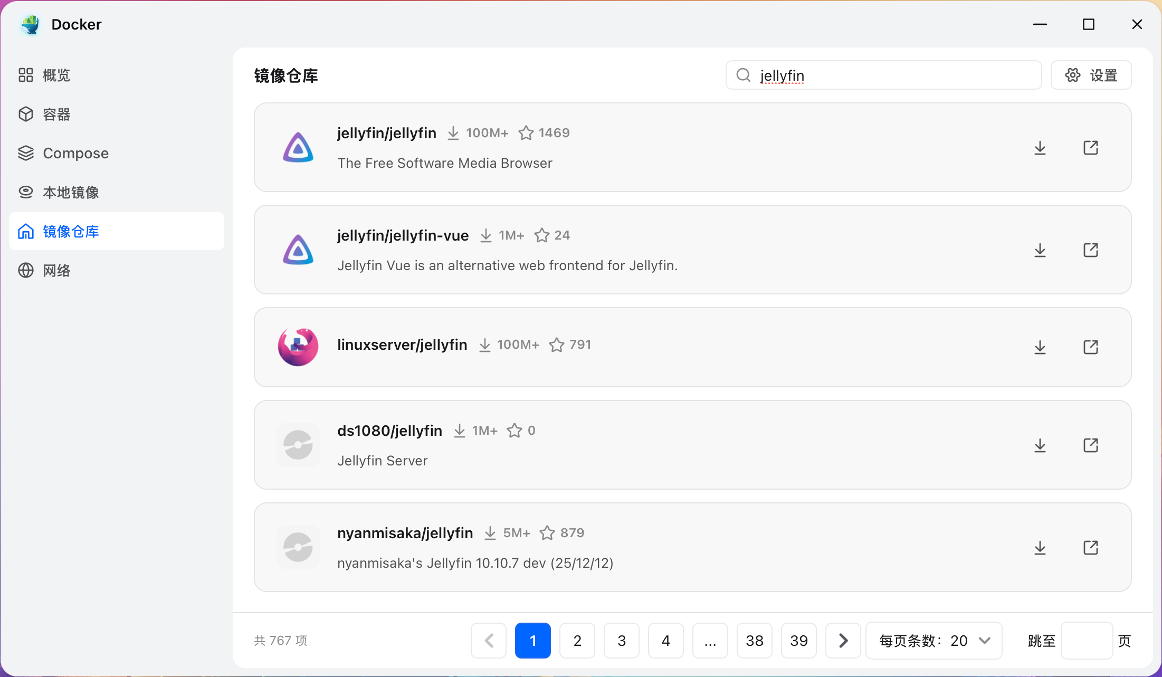Click the search field containing jellyfin
This screenshot has width=1162, height=677.
click(x=883, y=75)
